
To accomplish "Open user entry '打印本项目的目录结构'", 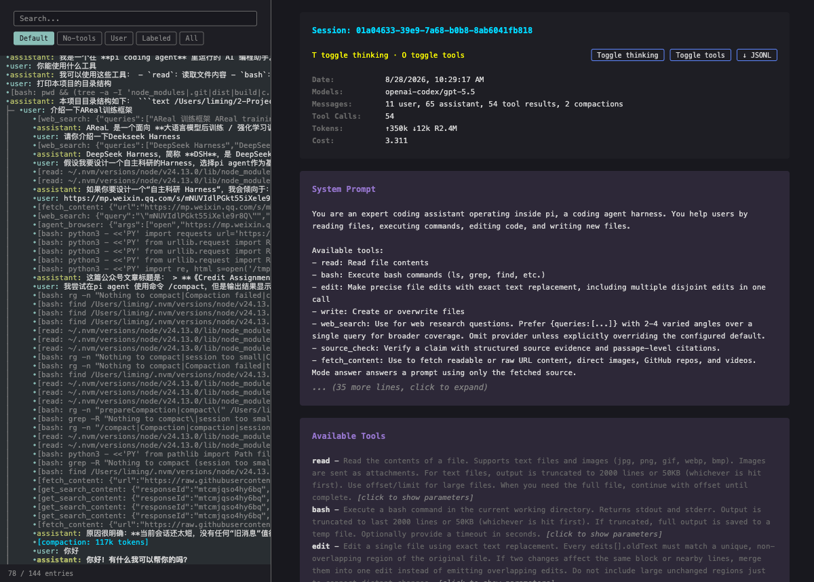I will (x=138, y=83).
